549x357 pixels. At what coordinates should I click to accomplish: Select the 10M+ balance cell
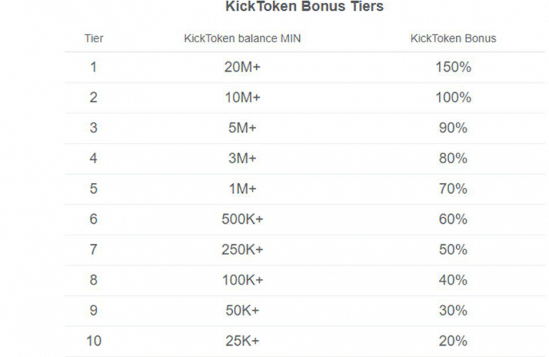[x=242, y=97]
